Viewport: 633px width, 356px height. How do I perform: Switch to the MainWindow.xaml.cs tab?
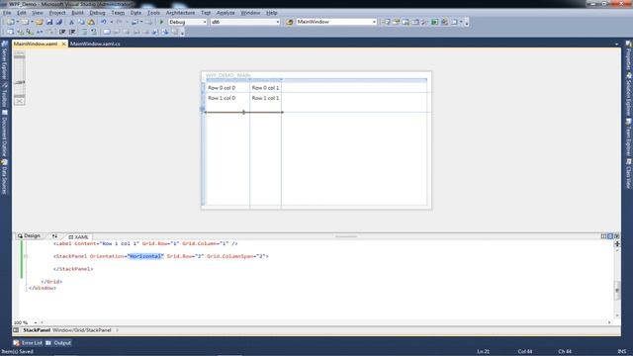tap(95, 44)
